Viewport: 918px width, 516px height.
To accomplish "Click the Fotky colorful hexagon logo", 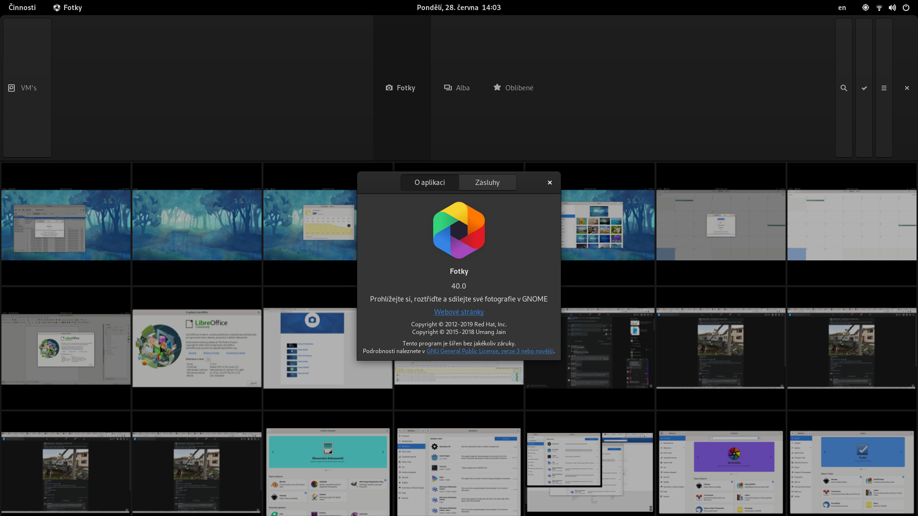I will [x=459, y=230].
